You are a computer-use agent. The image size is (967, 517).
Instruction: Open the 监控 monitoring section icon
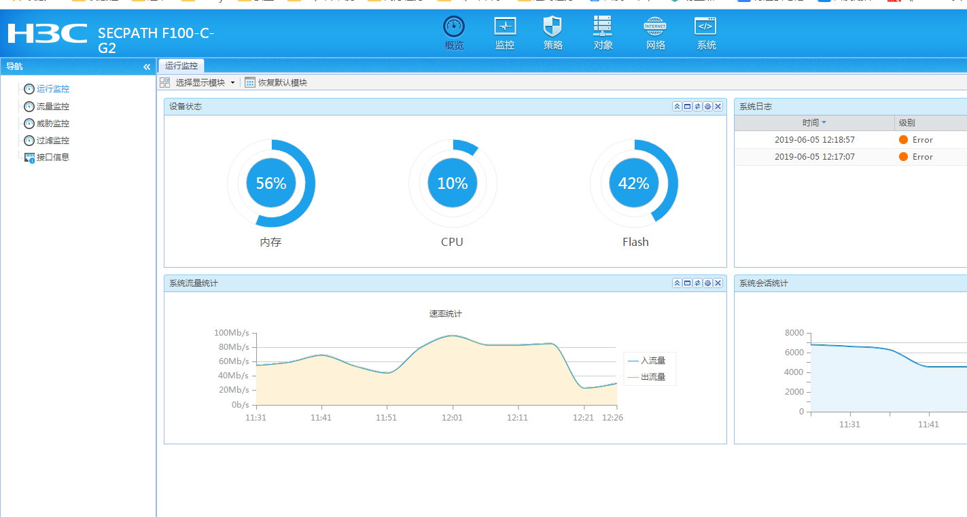(x=504, y=28)
